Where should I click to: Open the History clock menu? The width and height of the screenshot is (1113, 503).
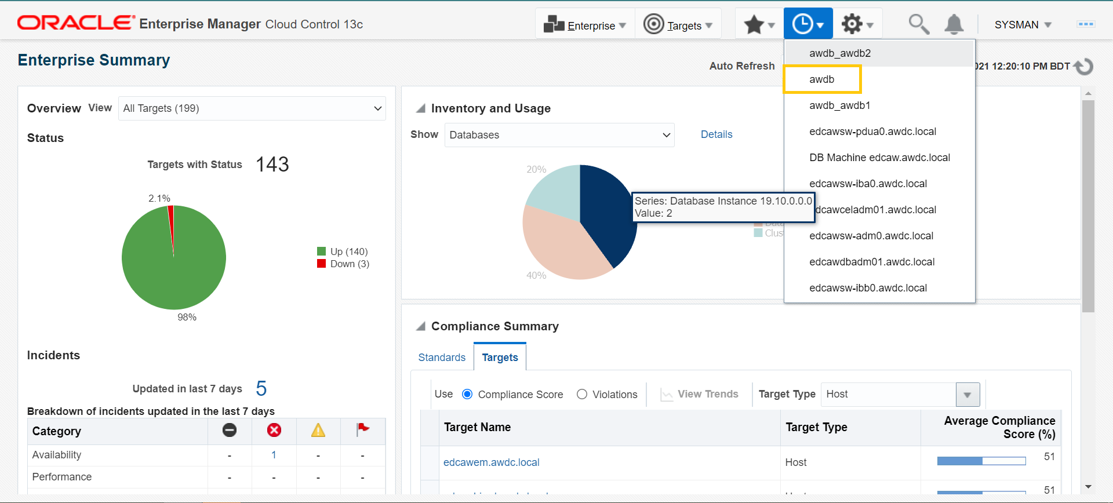(808, 24)
